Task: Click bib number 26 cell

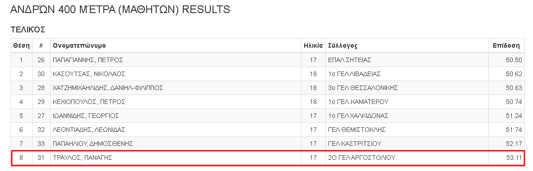Action: pos(41,60)
